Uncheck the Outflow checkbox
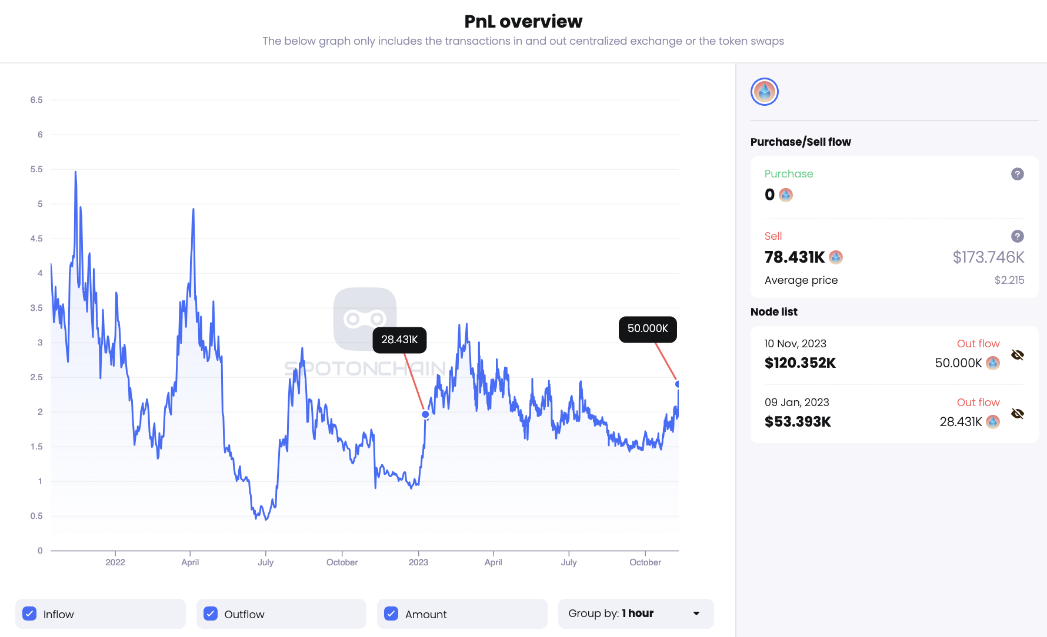1047x637 pixels. coord(211,613)
